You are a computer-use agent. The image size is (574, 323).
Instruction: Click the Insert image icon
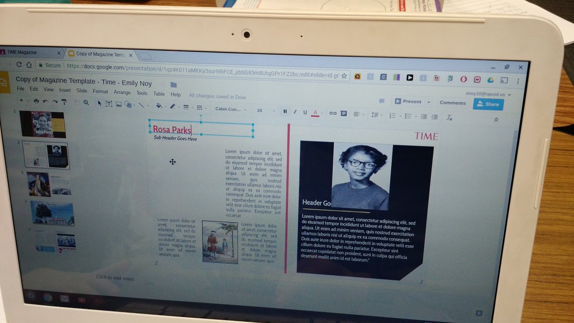(118, 104)
